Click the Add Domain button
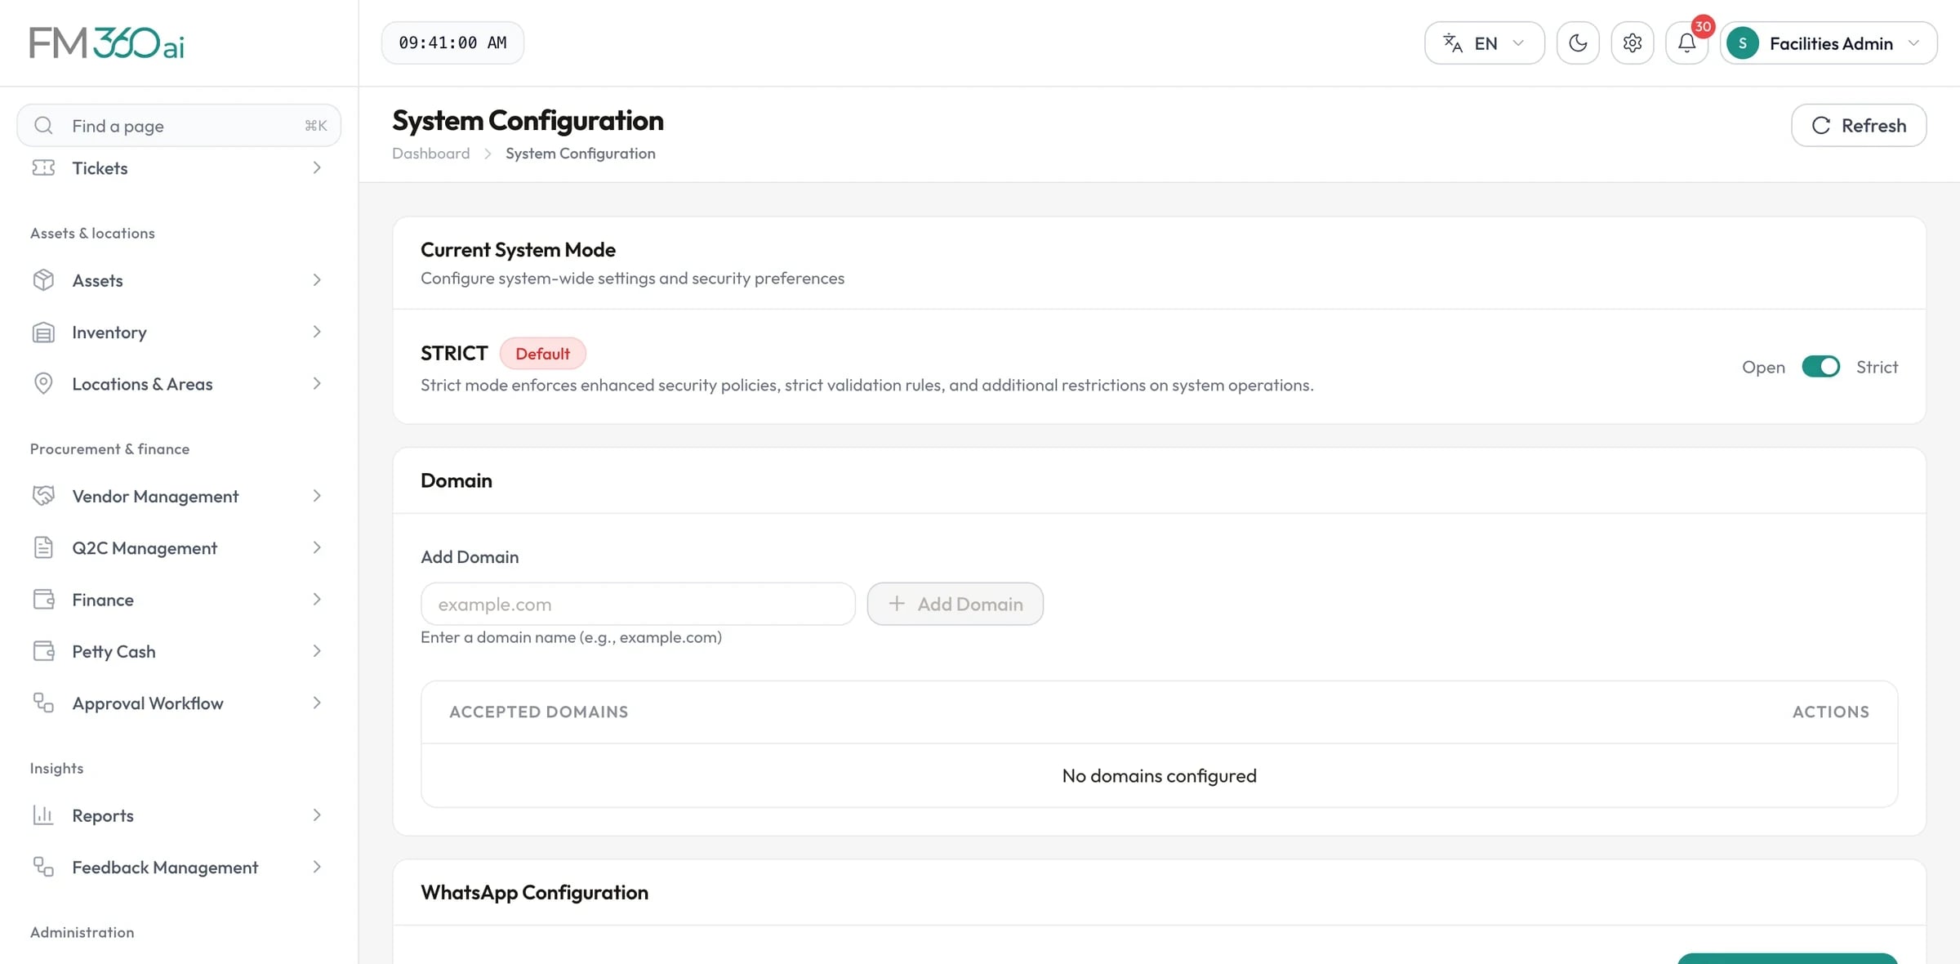This screenshot has width=1960, height=964. tap(955, 604)
